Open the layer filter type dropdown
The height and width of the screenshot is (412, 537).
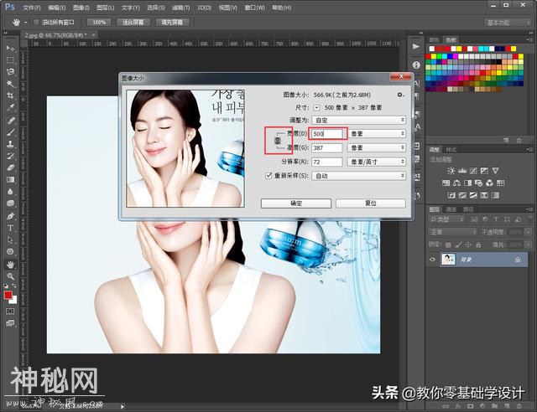[446, 219]
